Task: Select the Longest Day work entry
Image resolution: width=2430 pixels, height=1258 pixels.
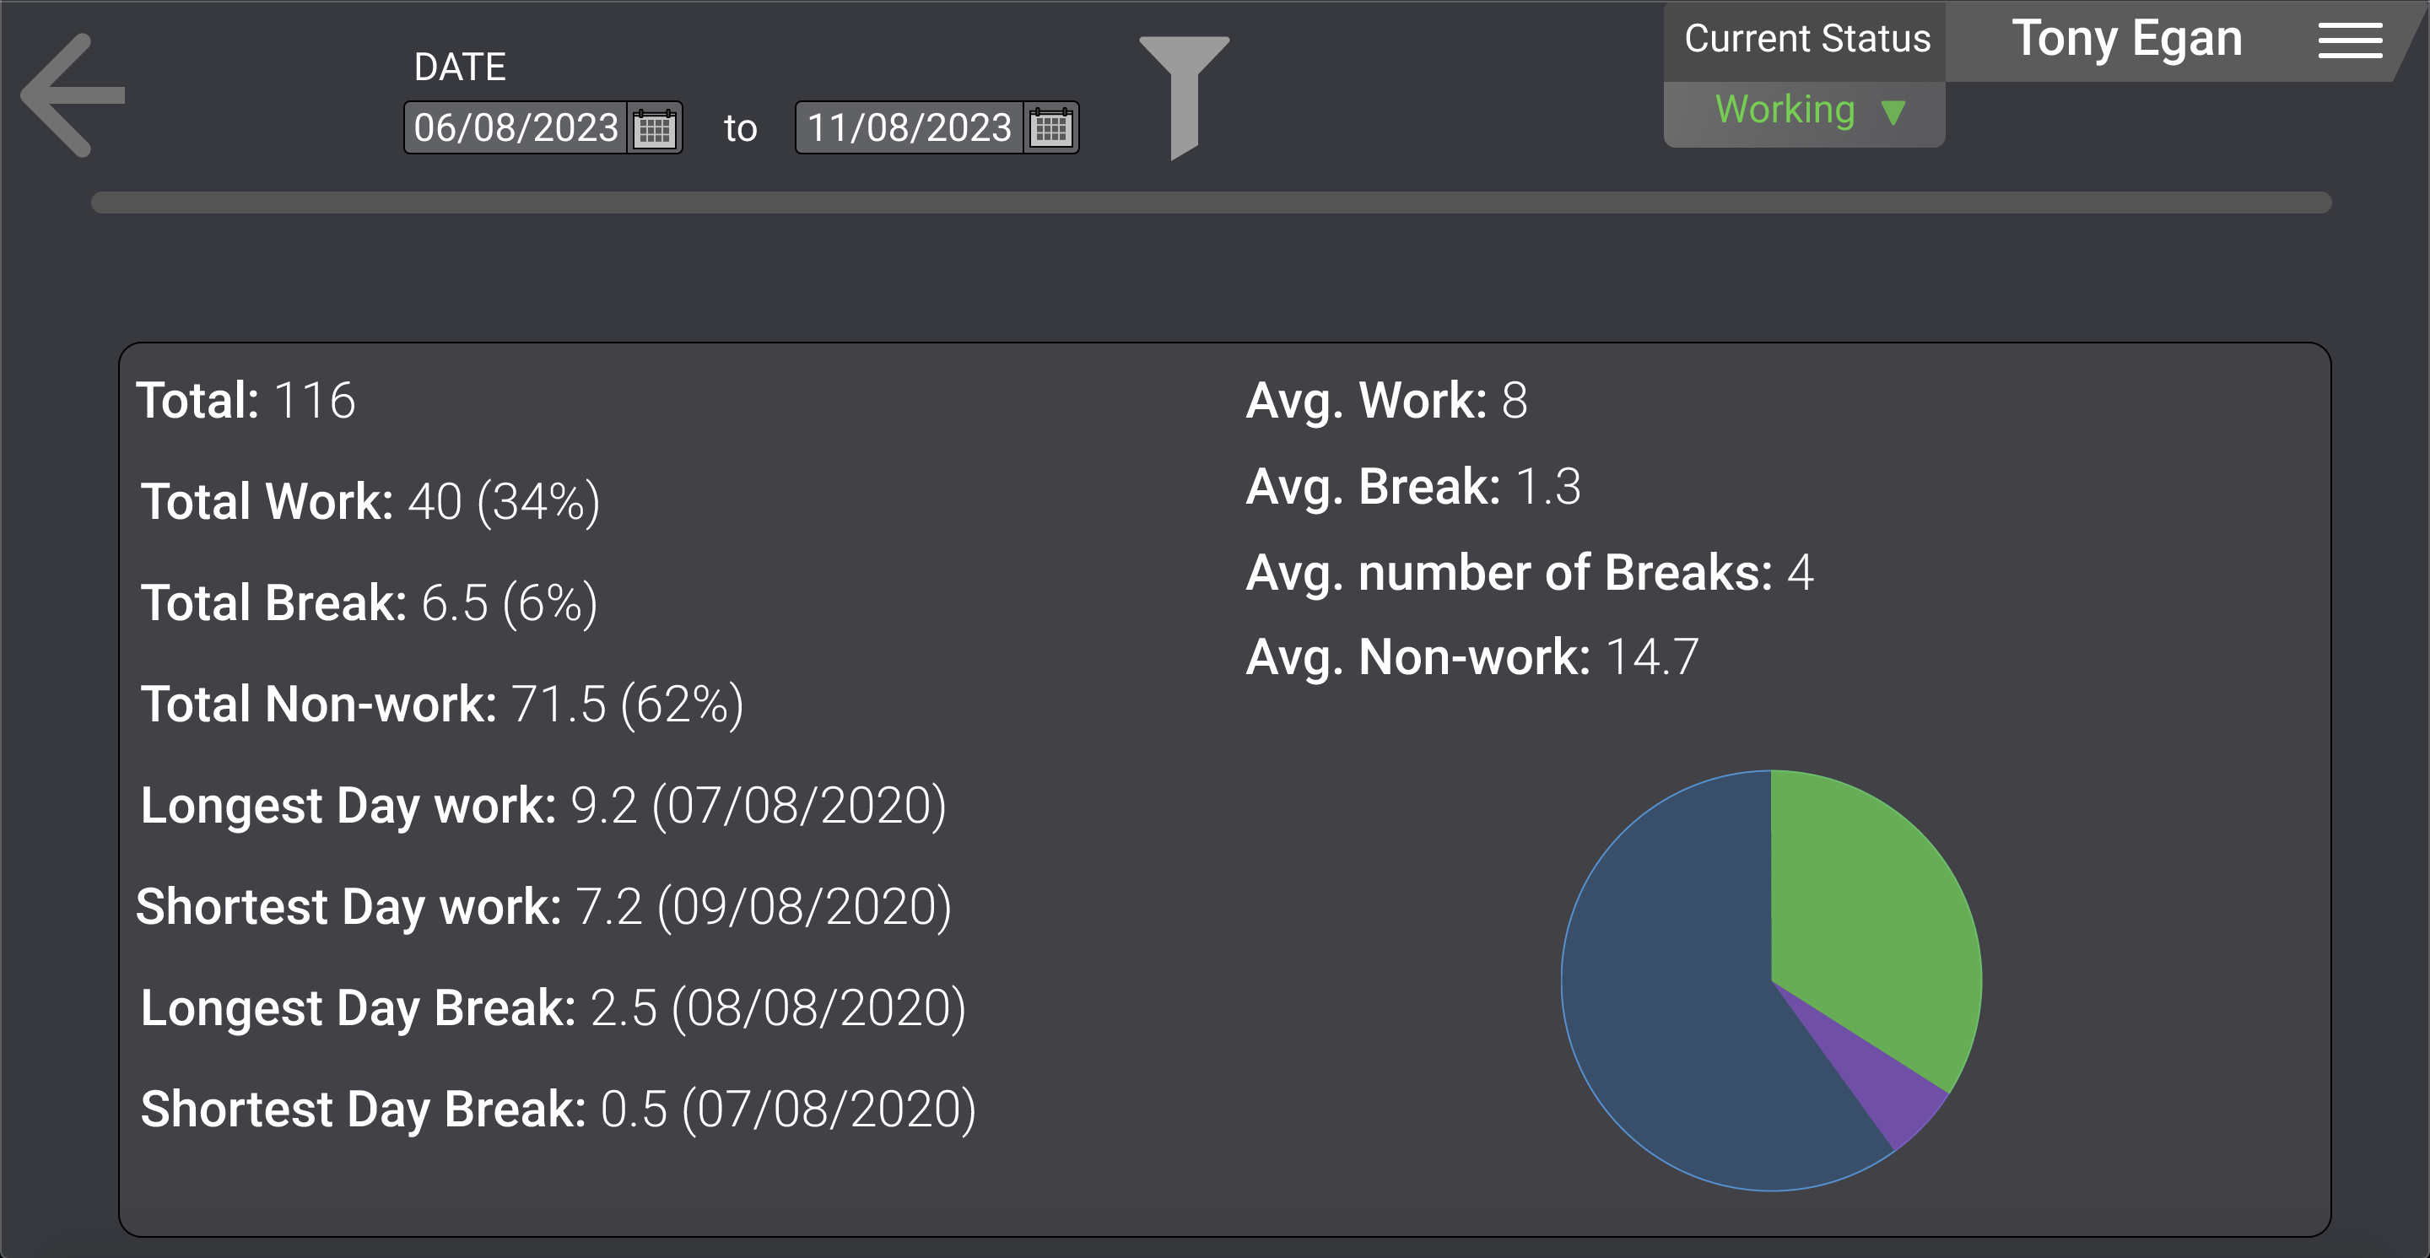Action: (x=543, y=807)
